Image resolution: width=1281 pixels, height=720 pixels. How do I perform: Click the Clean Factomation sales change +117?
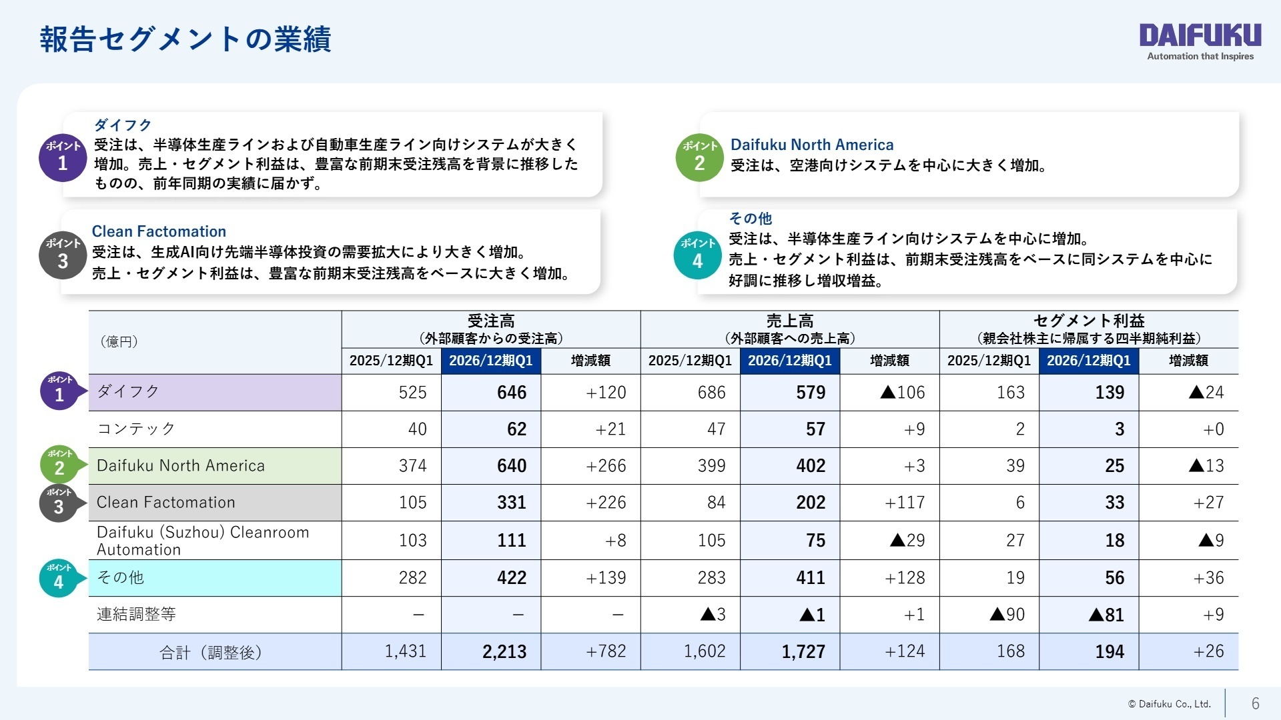(905, 502)
